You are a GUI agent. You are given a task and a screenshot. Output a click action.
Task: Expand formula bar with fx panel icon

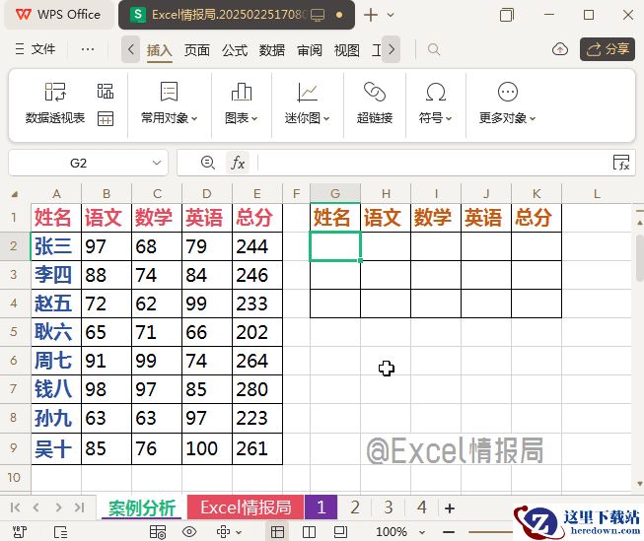tap(621, 163)
